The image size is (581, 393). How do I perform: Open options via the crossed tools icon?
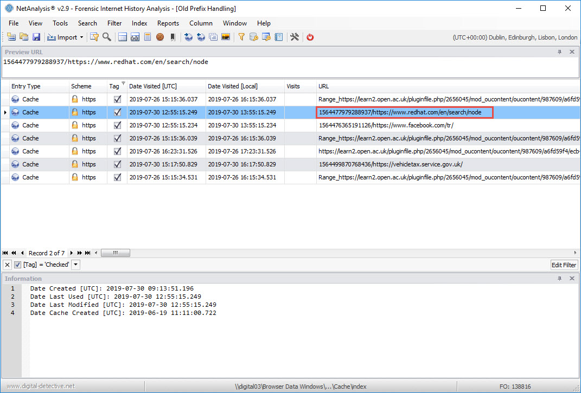295,37
